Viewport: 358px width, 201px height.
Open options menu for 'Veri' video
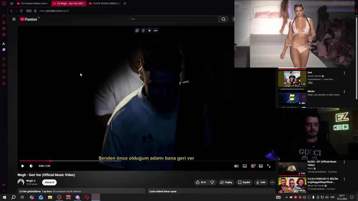coord(344,73)
